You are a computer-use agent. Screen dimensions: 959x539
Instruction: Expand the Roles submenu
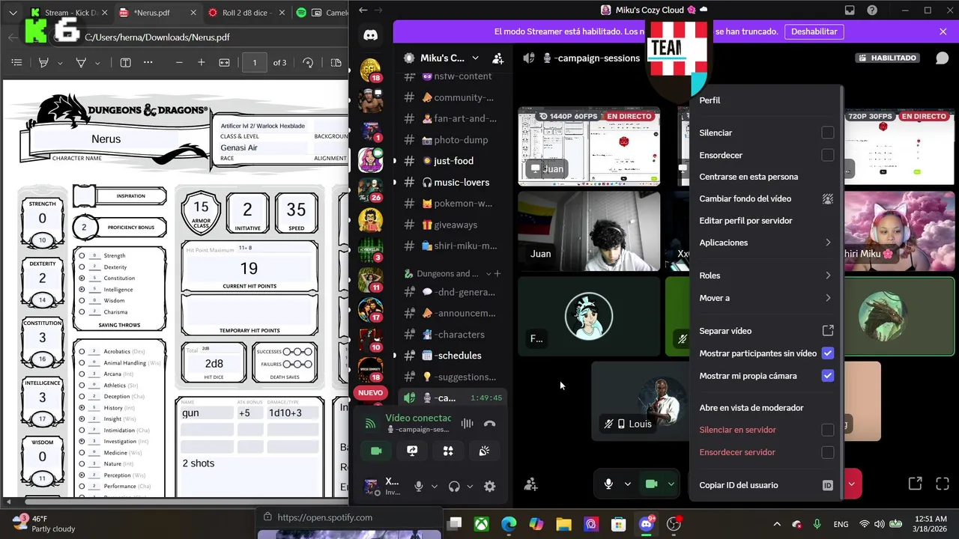pyautogui.click(x=764, y=275)
